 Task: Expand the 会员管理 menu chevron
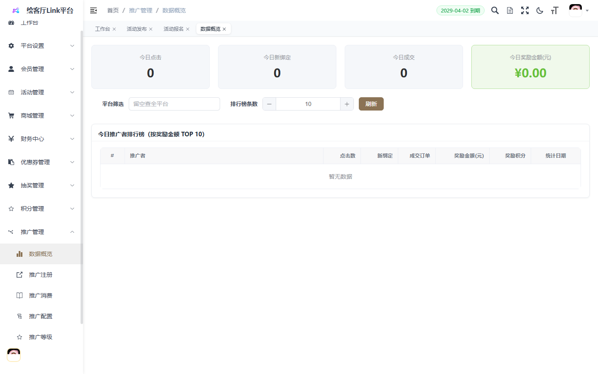tap(72, 69)
